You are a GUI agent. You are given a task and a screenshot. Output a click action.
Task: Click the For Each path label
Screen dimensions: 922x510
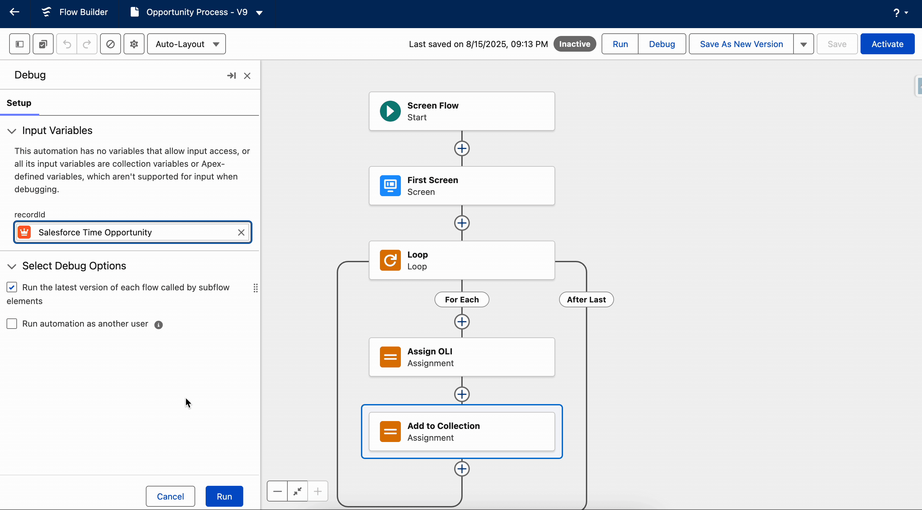tap(462, 299)
